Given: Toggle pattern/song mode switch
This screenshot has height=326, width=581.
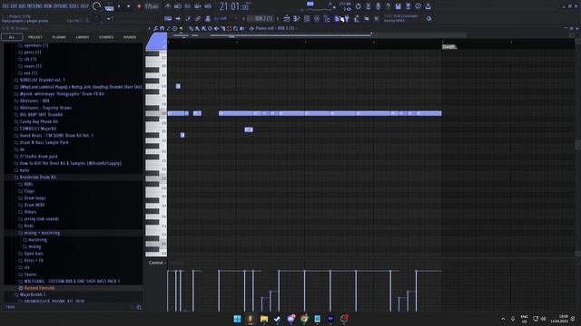Looking at the screenshot, I should click(x=109, y=7).
